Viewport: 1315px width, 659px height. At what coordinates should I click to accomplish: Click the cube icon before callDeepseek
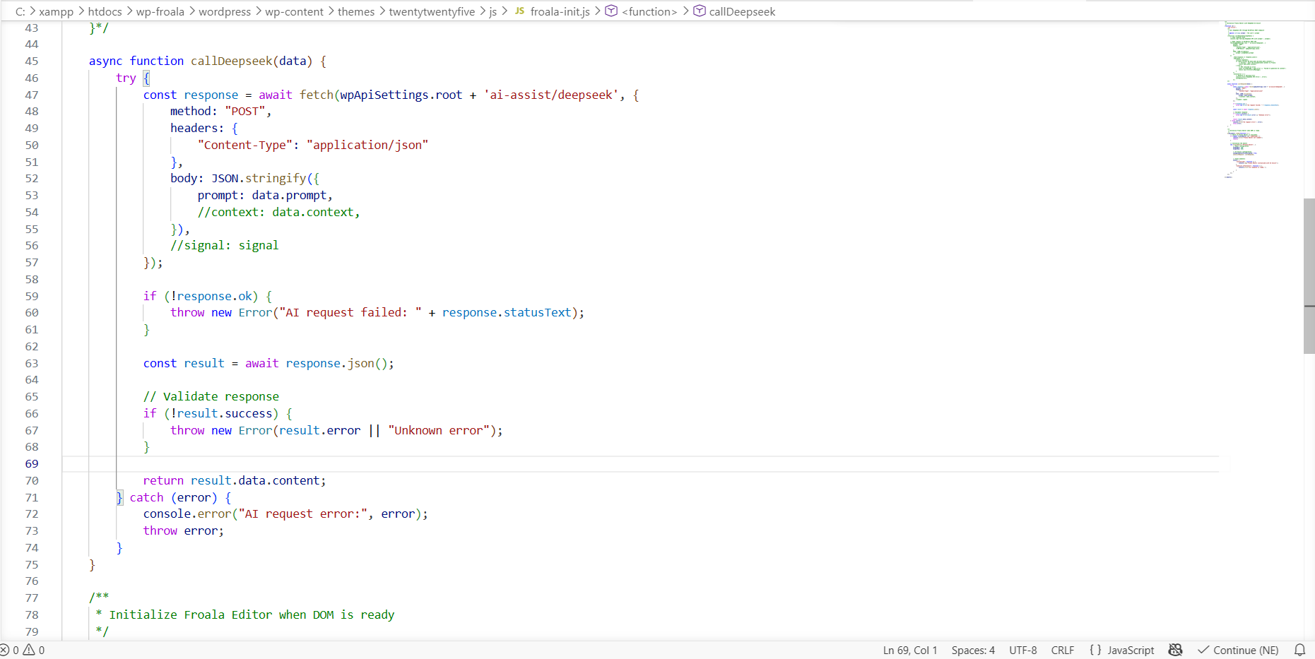click(700, 11)
